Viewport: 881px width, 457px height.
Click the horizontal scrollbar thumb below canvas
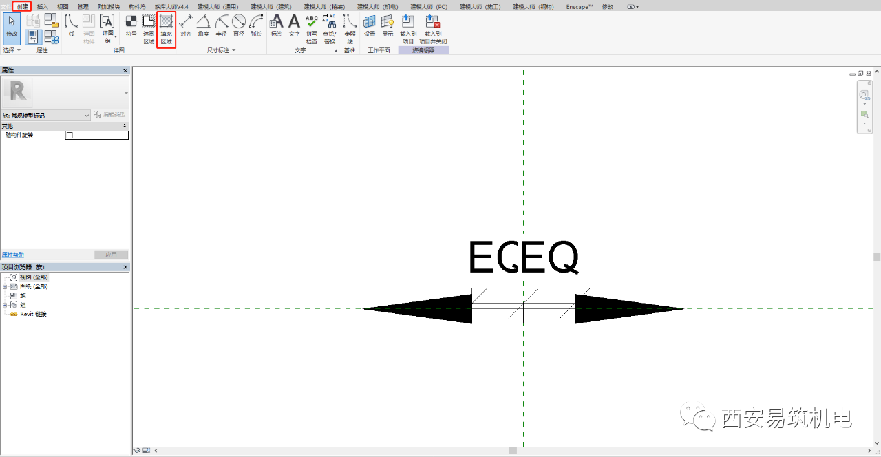click(x=513, y=451)
